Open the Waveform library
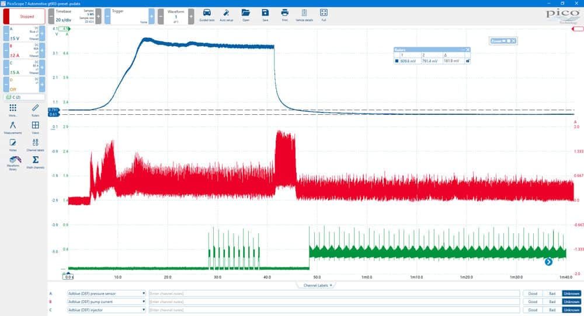This screenshot has height=316, width=584. [x=13, y=163]
